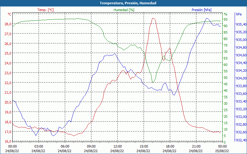
Task: Click pressure axis value 934,40
Action: (241, 63)
